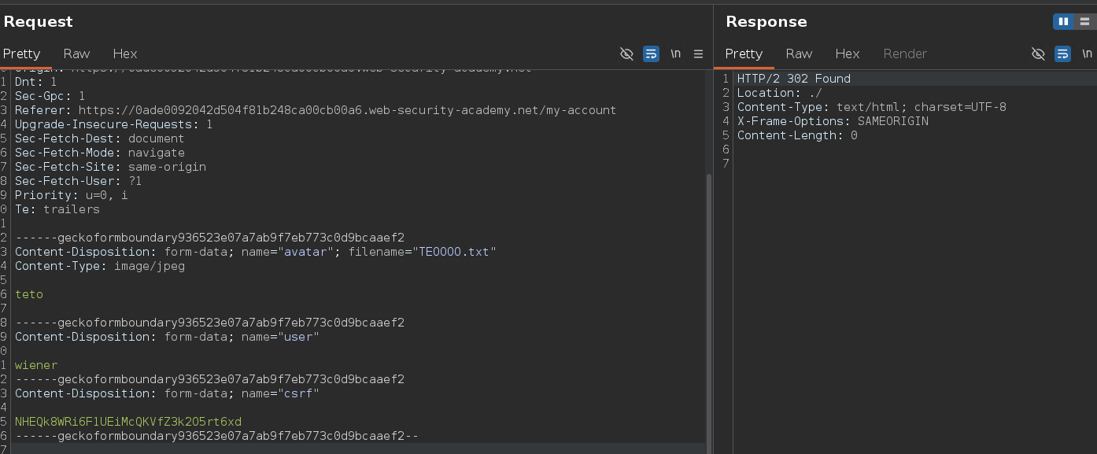Click the filename value "TE0000.txt"
Viewport: 1097px width, 454px height.
point(454,252)
